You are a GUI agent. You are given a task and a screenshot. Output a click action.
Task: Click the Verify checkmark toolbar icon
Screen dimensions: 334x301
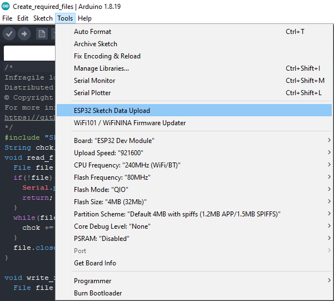pos(9,34)
